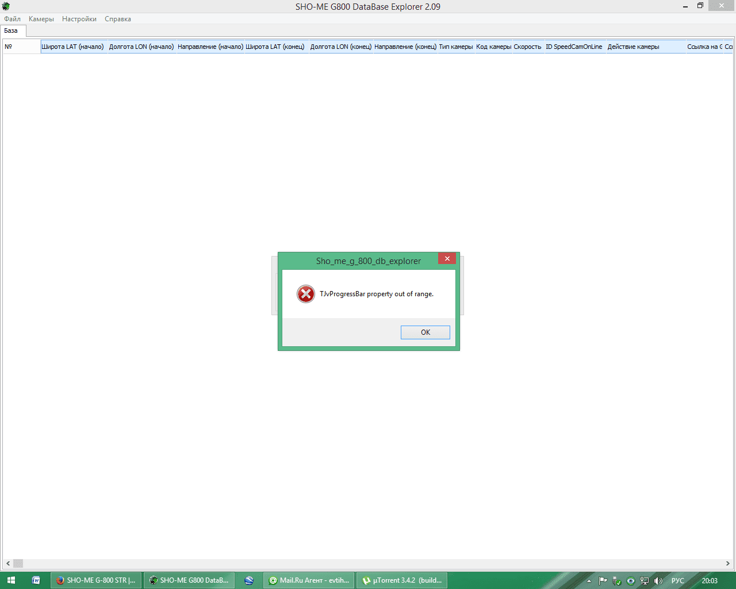Switch to Mail.Ru Агент in taskbar
Screen dimensions: 736x589
309,580
